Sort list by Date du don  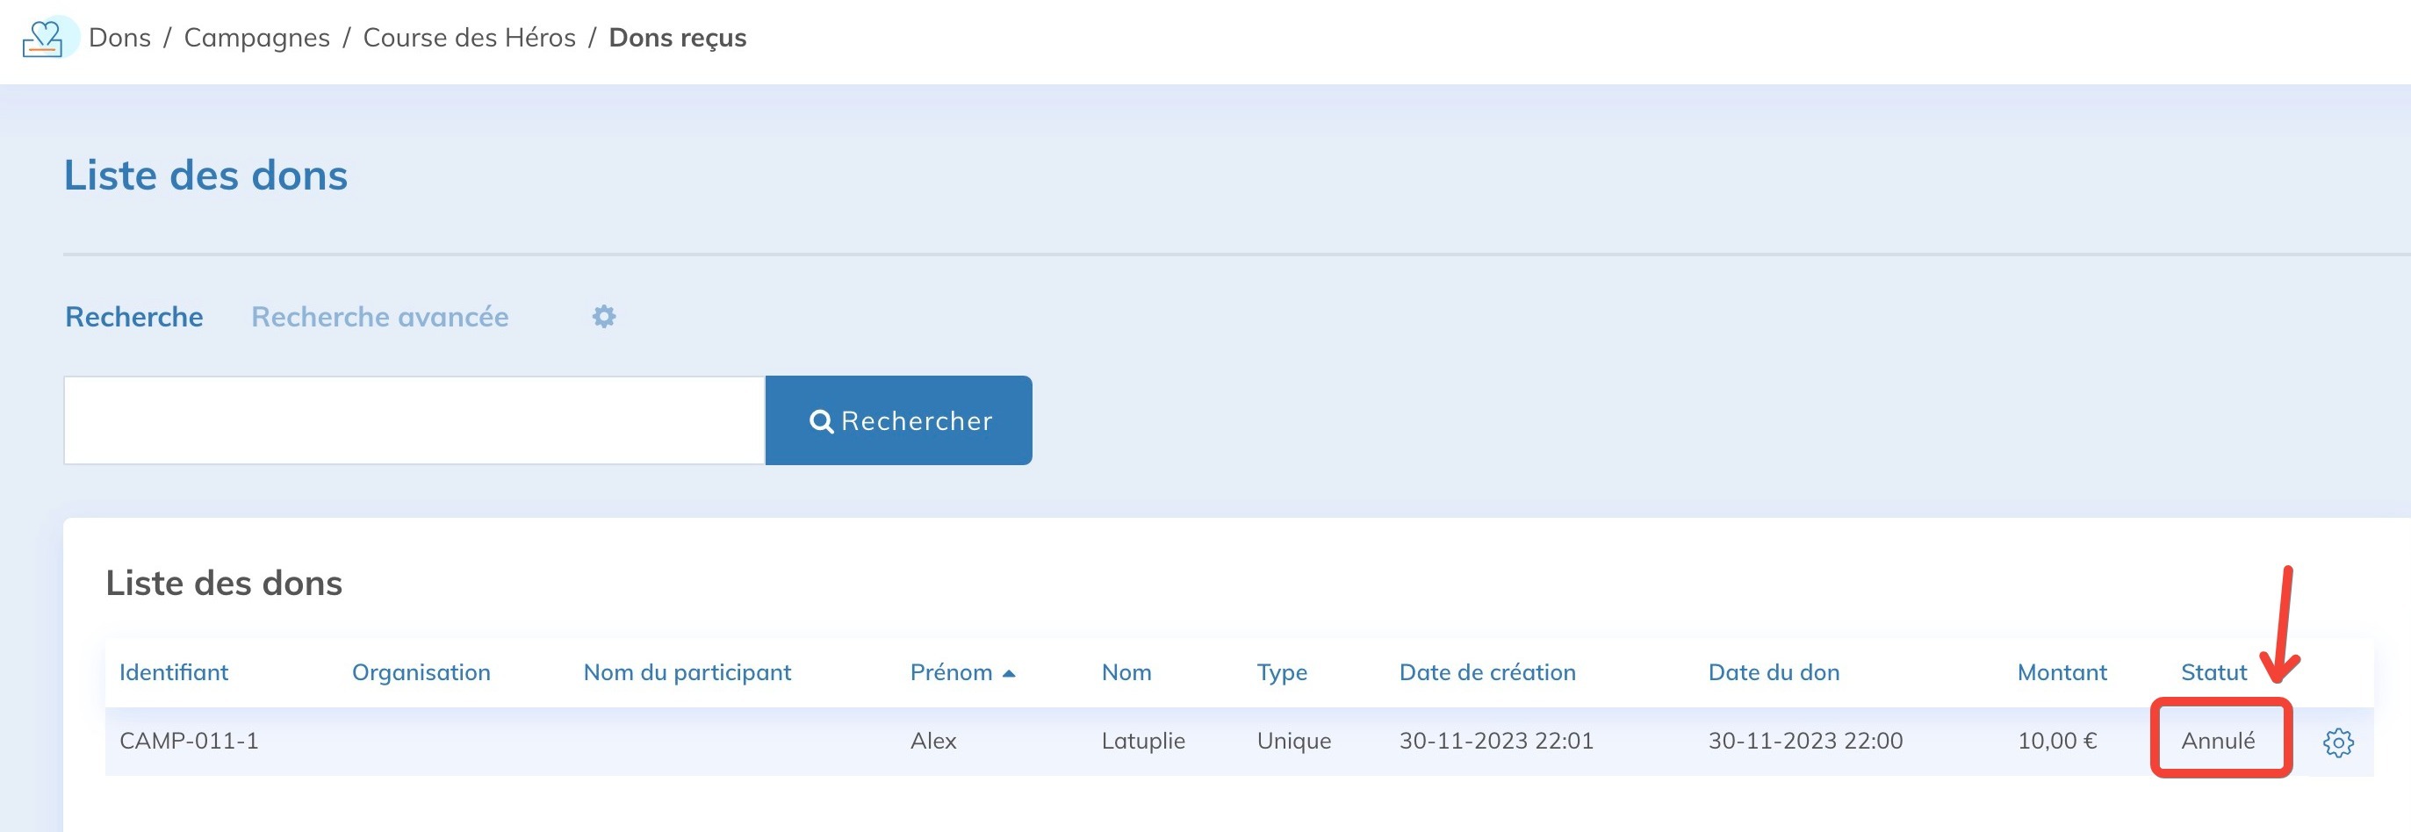pos(1773,672)
